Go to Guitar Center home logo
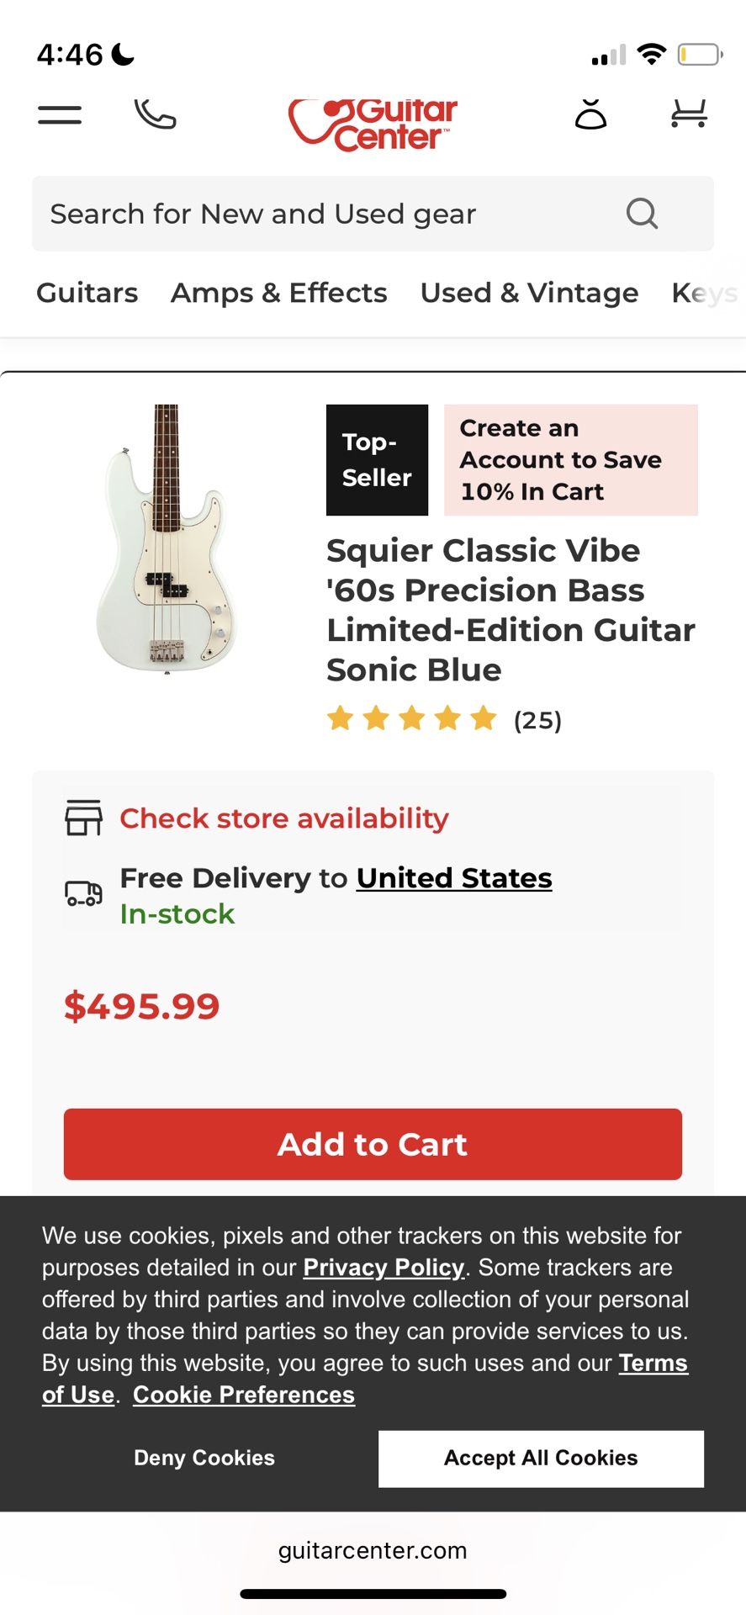Screen dimensions: 746x1615 373,125
